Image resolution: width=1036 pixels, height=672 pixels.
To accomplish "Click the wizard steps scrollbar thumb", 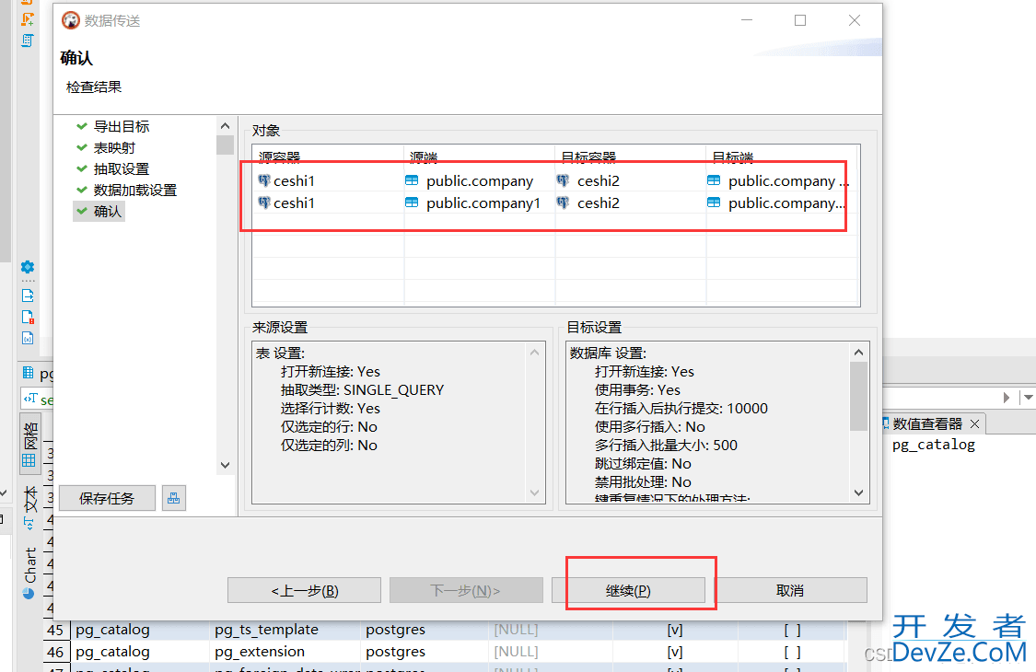I will click(226, 145).
